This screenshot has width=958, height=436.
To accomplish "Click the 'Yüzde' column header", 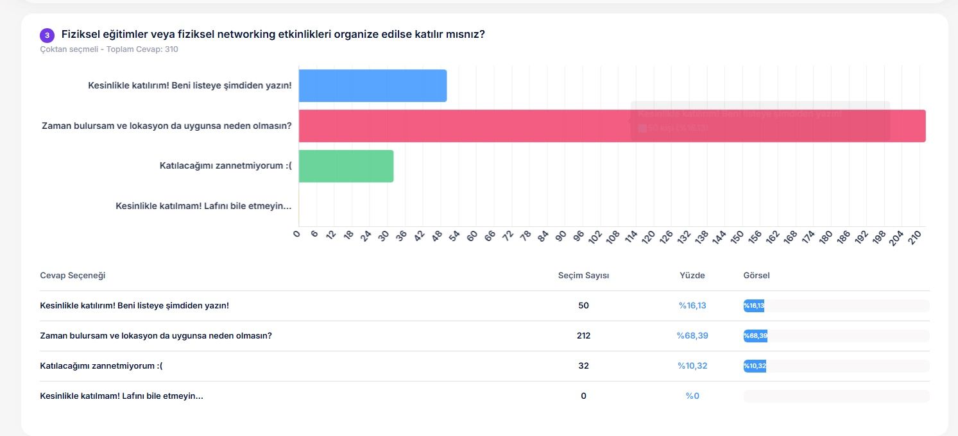I will point(692,275).
